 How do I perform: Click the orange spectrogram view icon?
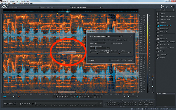pyautogui.click(x=19, y=97)
